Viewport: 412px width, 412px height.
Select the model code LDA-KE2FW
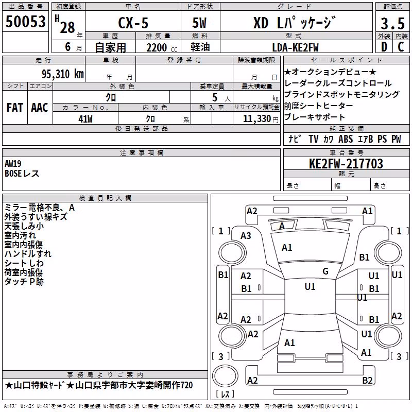point(295,47)
